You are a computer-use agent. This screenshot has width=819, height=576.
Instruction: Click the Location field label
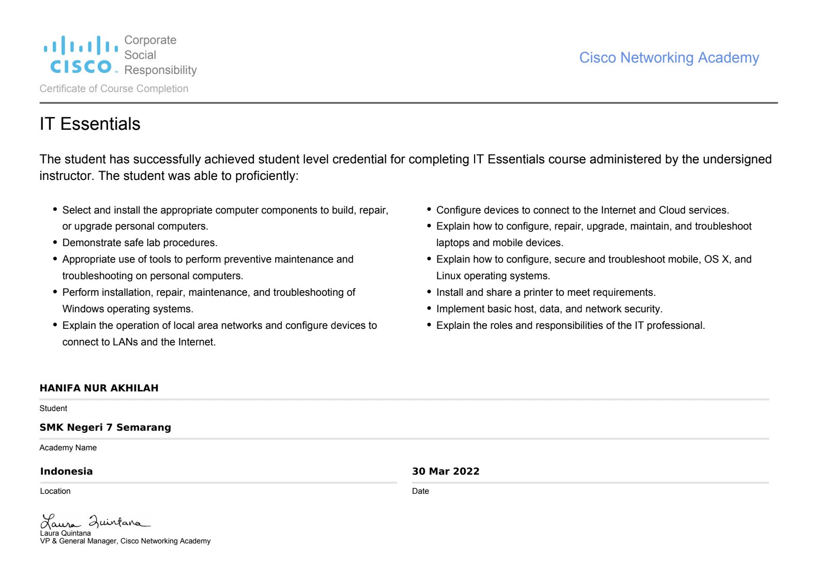55,491
